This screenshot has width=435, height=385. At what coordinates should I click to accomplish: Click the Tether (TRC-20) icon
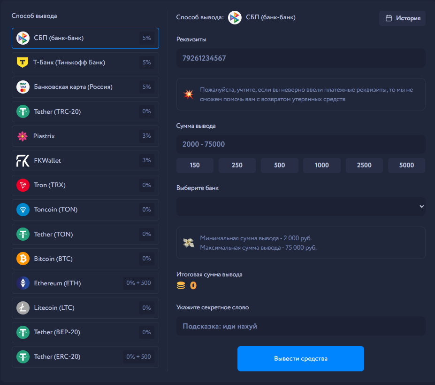pos(23,111)
